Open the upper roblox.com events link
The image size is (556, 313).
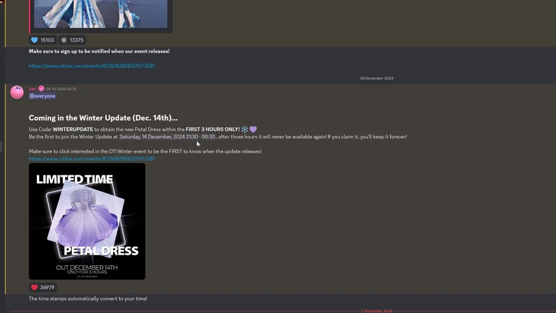click(91, 66)
